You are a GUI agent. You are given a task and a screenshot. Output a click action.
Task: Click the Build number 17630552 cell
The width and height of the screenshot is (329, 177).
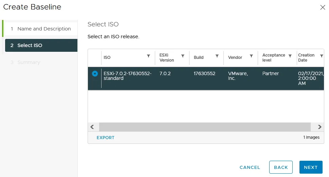[x=204, y=73]
